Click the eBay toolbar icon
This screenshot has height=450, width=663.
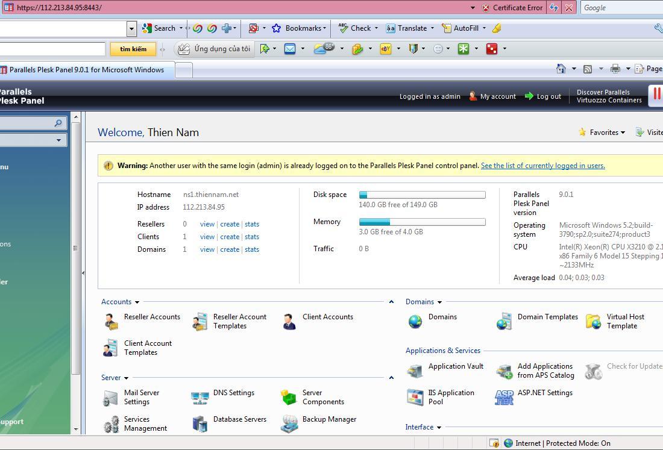(x=386, y=49)
